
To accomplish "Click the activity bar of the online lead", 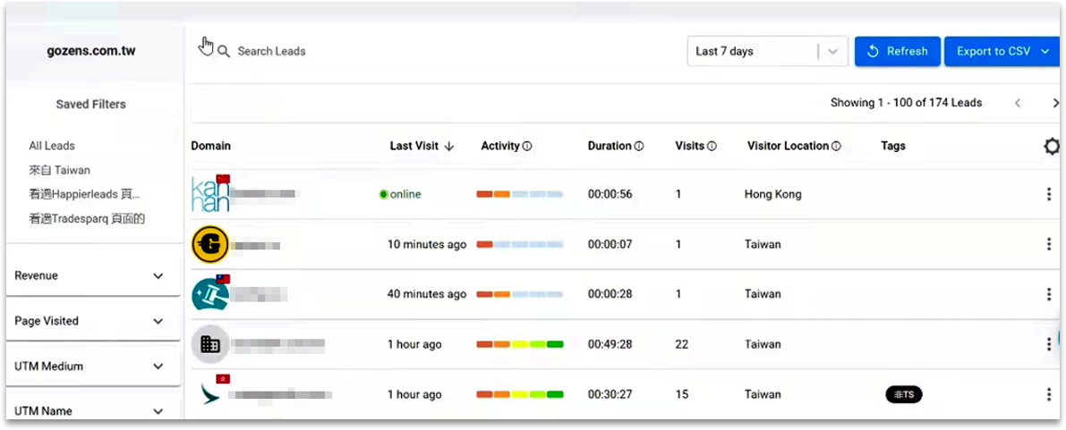I will tap(519, 194).
